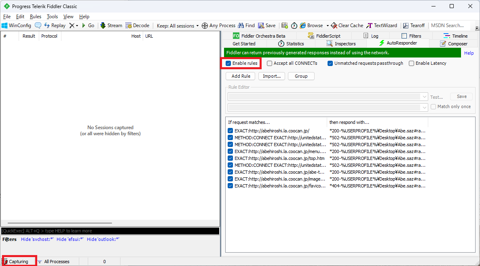Click the Remove X toolbar icon
Screen dimensions: 480x266
(72, 26)
